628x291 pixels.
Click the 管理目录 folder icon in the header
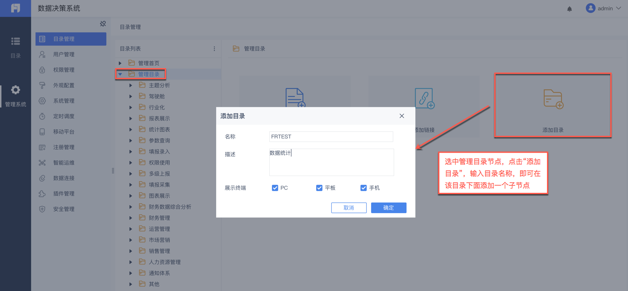coord(236,49)
